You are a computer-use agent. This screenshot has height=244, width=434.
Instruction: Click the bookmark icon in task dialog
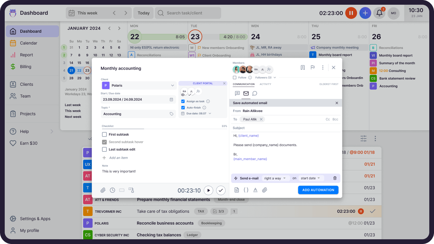[x=303, y=67]
